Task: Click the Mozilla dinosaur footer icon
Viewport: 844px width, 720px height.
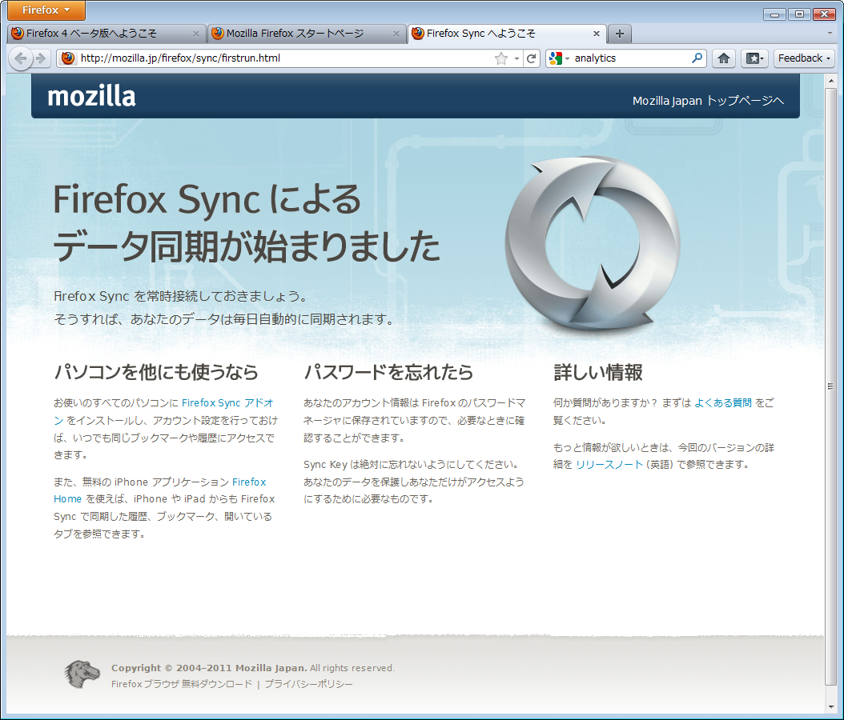Action: pyautogui.click(x=82, y=674)
